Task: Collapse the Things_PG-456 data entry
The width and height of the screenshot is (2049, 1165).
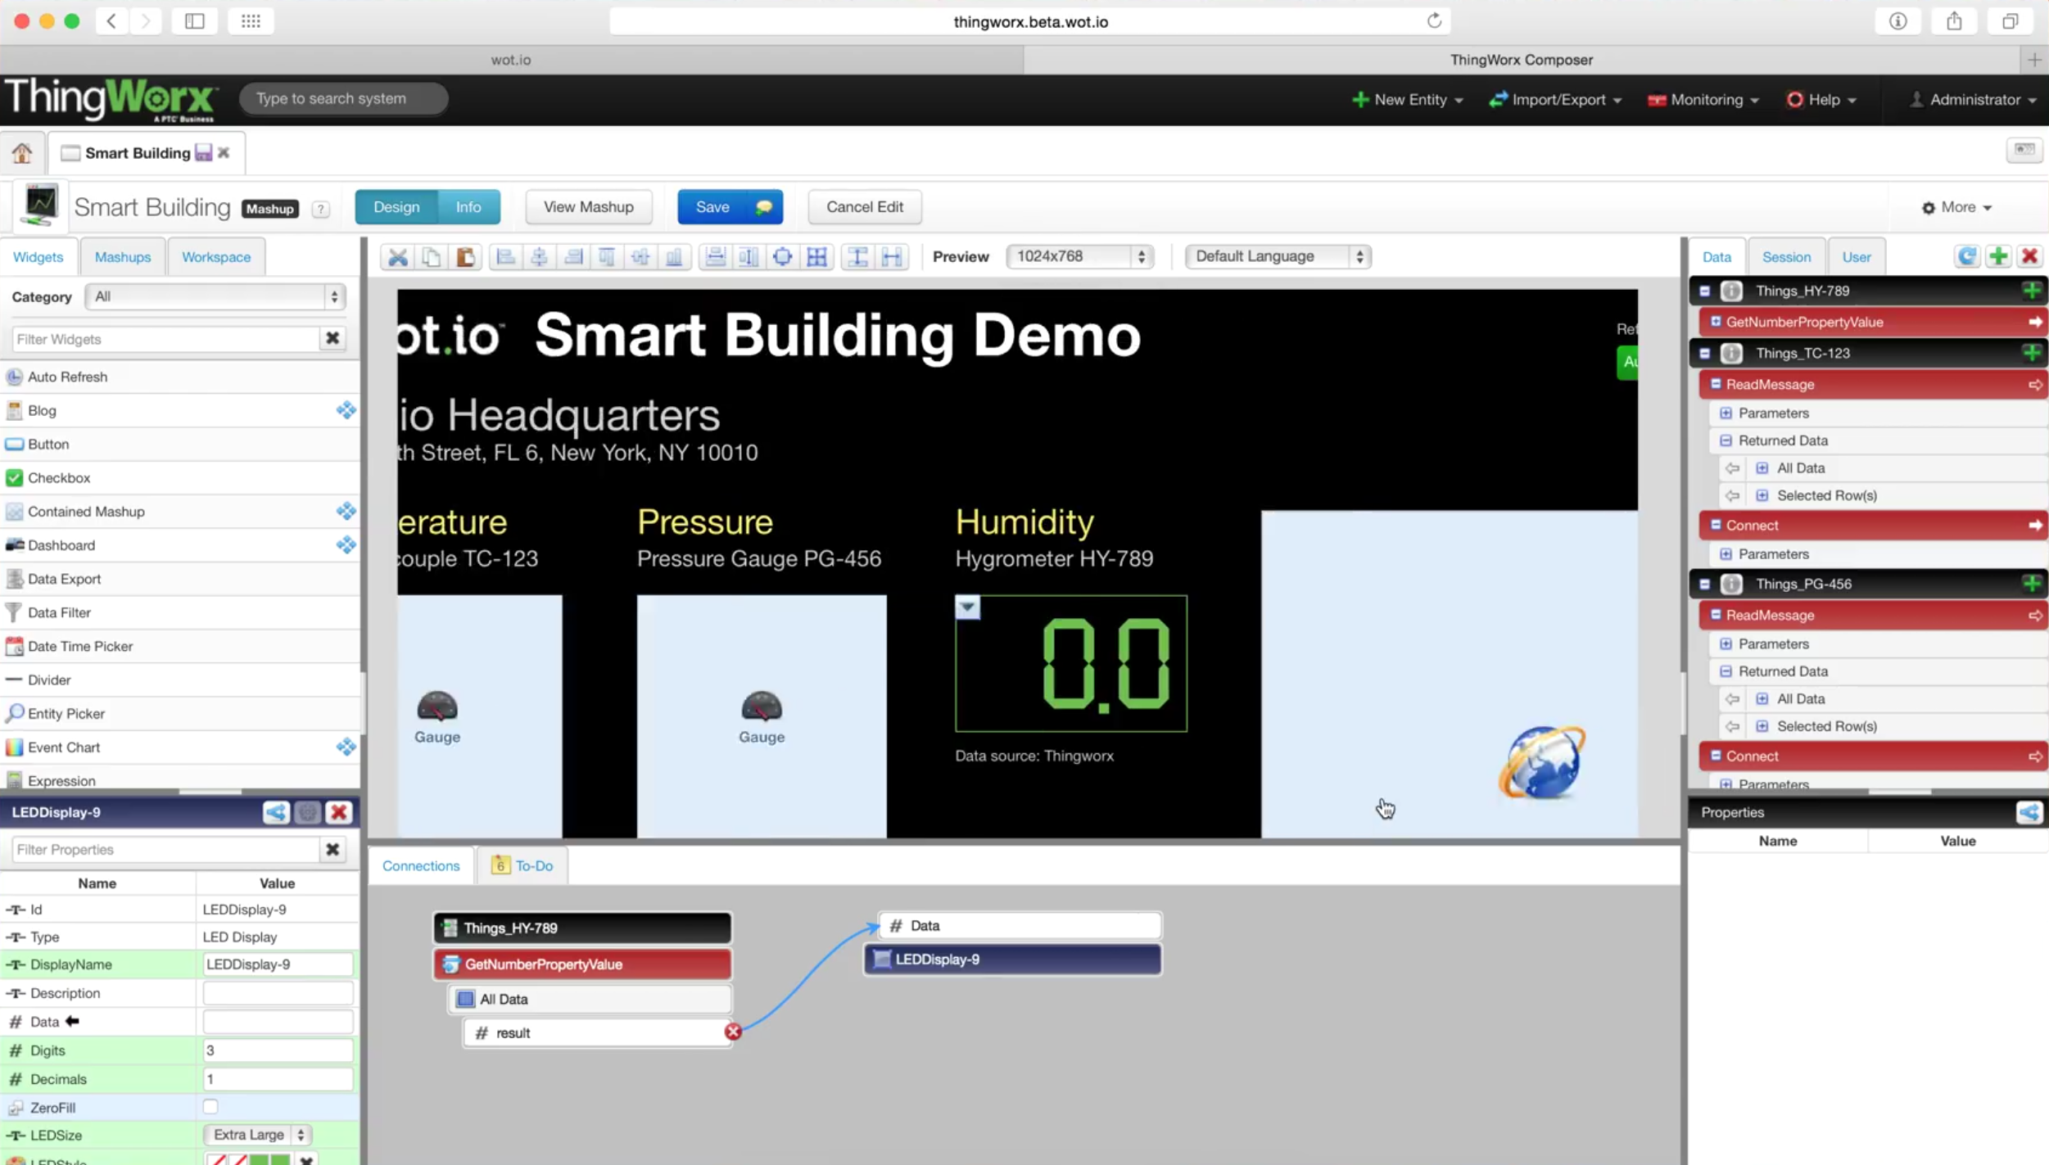Action: point(1705,584)
